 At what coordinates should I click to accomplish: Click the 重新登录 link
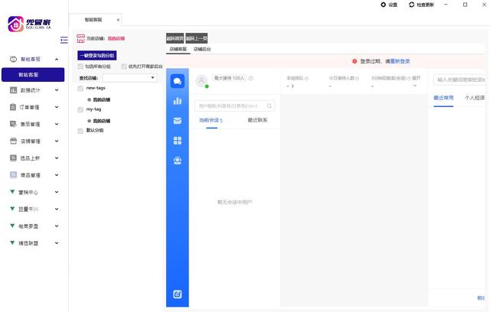pyautogui.click(x=400, y=61)
